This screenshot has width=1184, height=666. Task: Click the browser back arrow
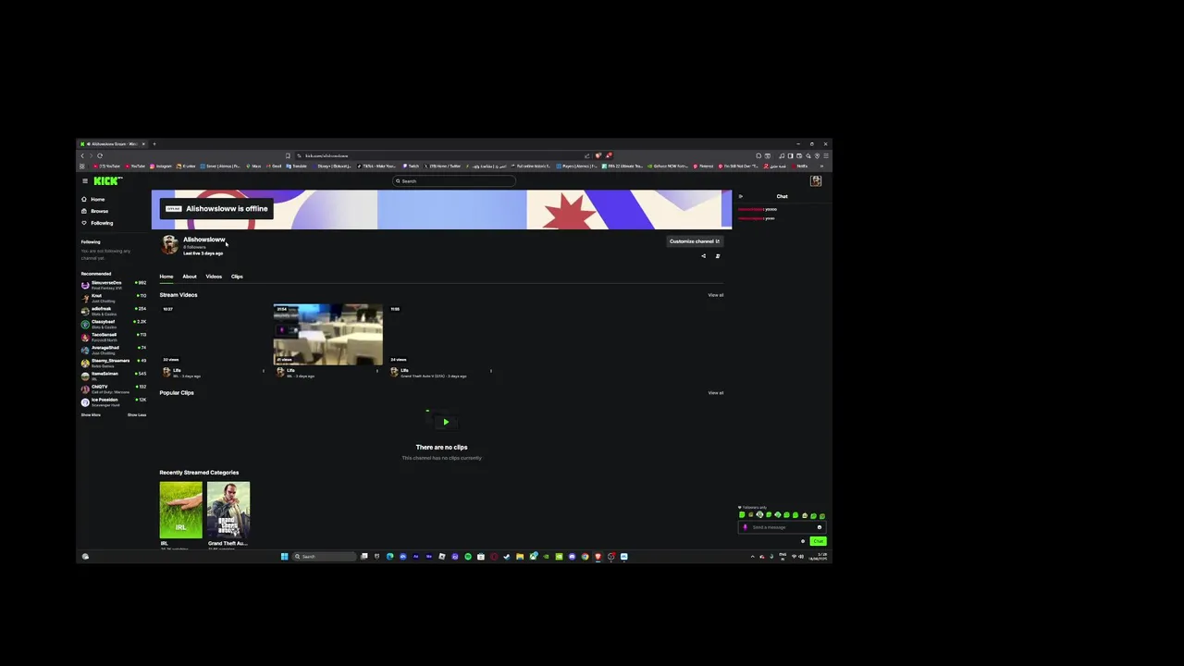pos(82,155)
